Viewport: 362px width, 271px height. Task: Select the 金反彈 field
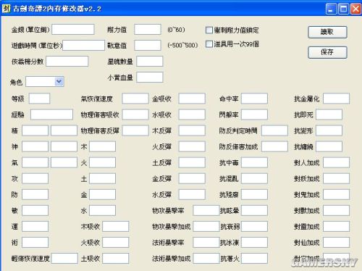(192, 179)
